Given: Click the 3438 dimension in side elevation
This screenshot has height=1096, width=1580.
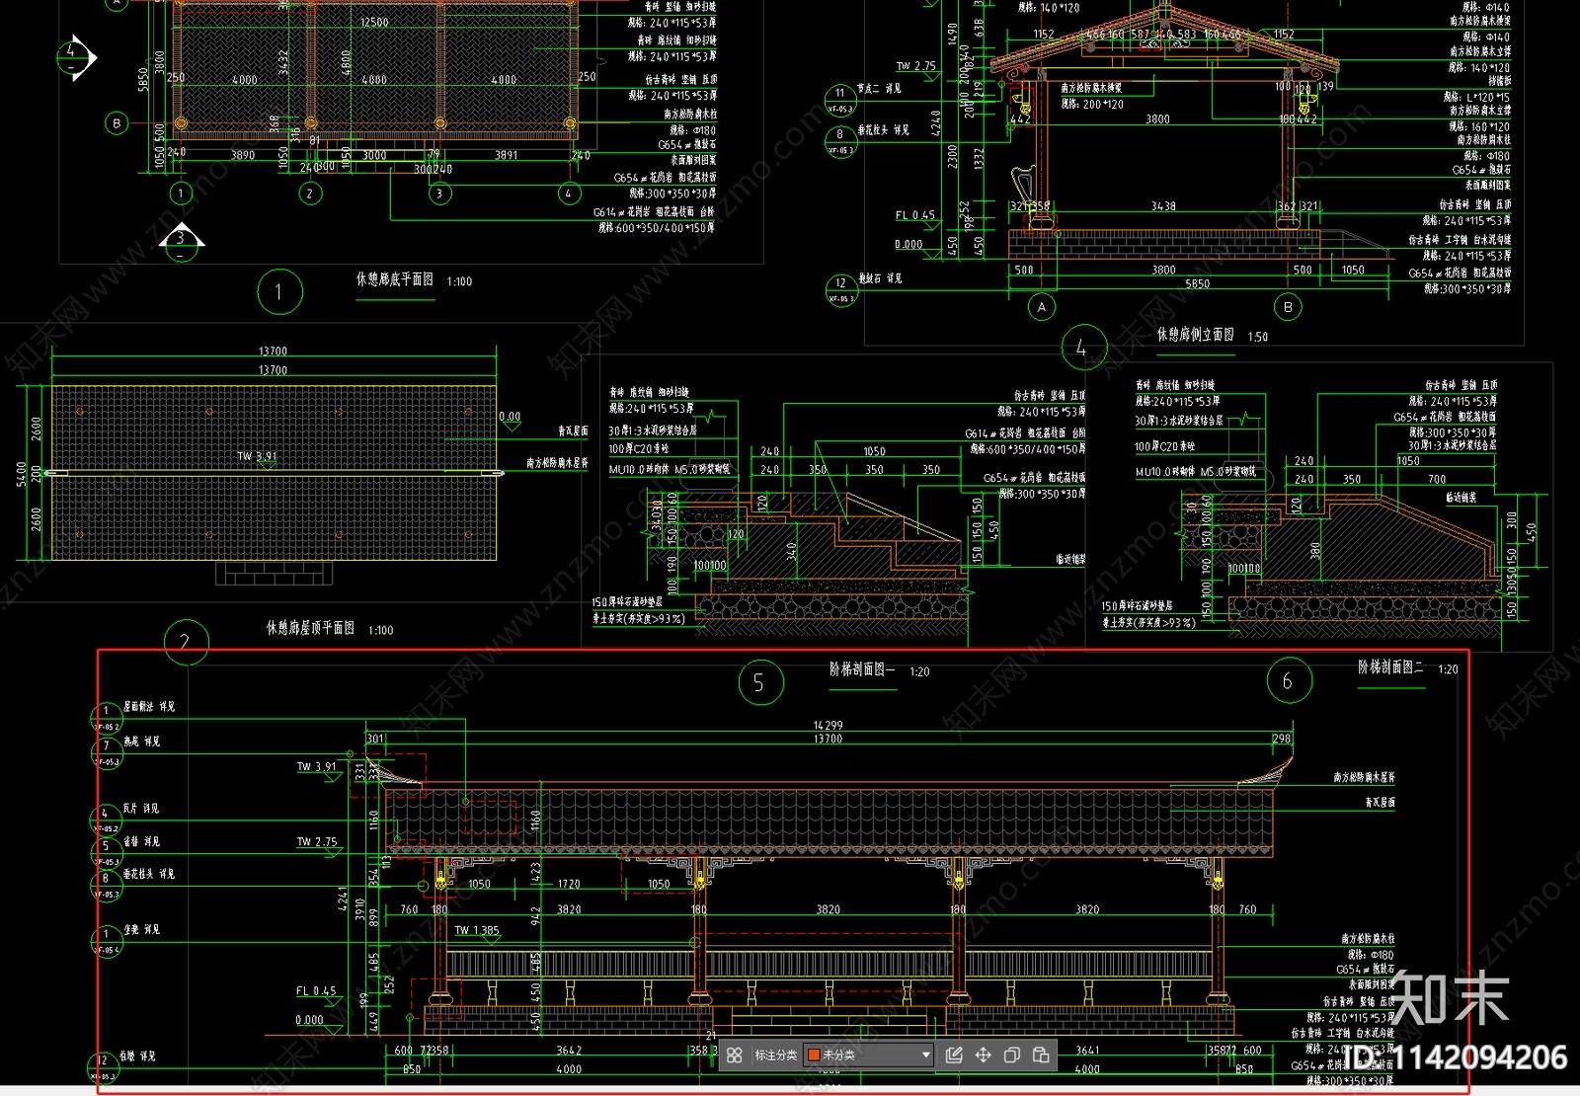Looking at the screenshot, I should pos(1163,206).
